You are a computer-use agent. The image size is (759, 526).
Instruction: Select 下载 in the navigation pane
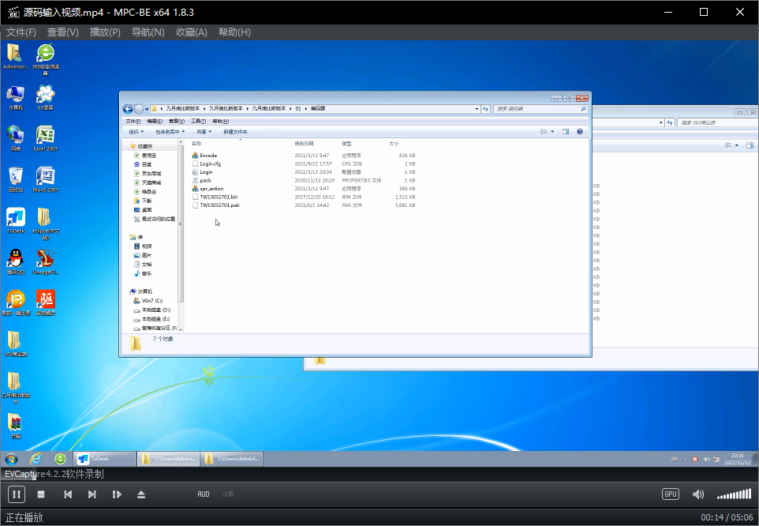[144, 201]
